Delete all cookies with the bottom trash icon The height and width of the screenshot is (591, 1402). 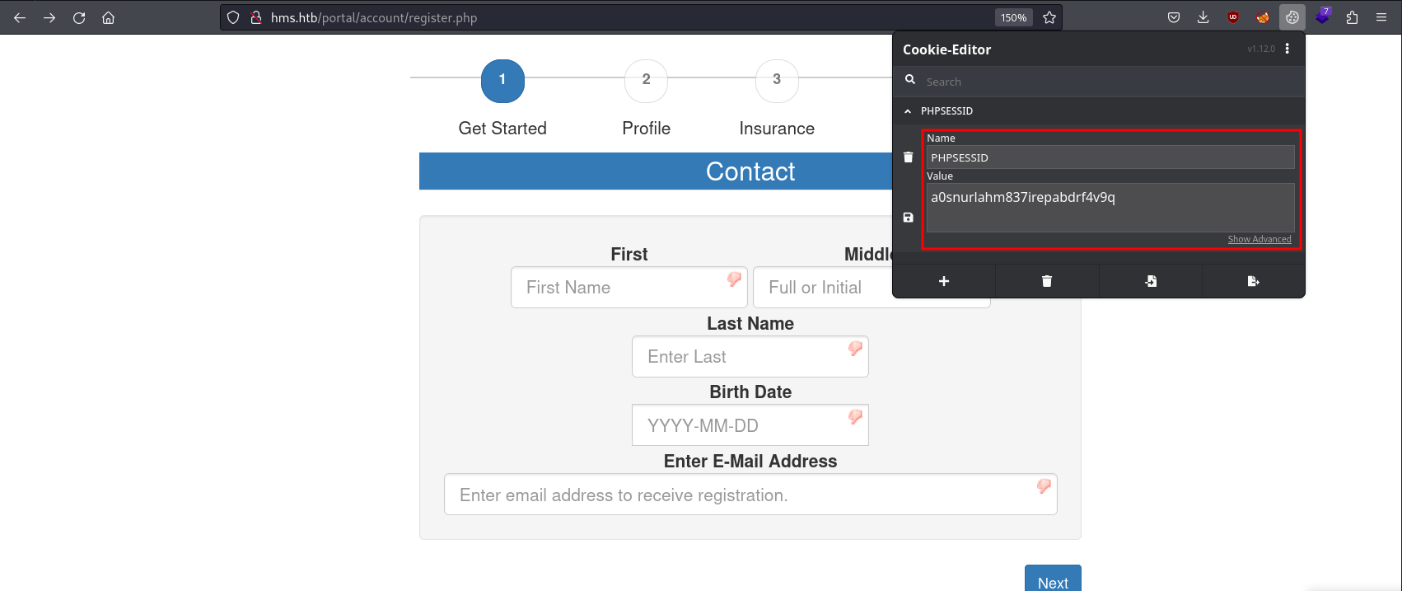(x=1047, y=281)
